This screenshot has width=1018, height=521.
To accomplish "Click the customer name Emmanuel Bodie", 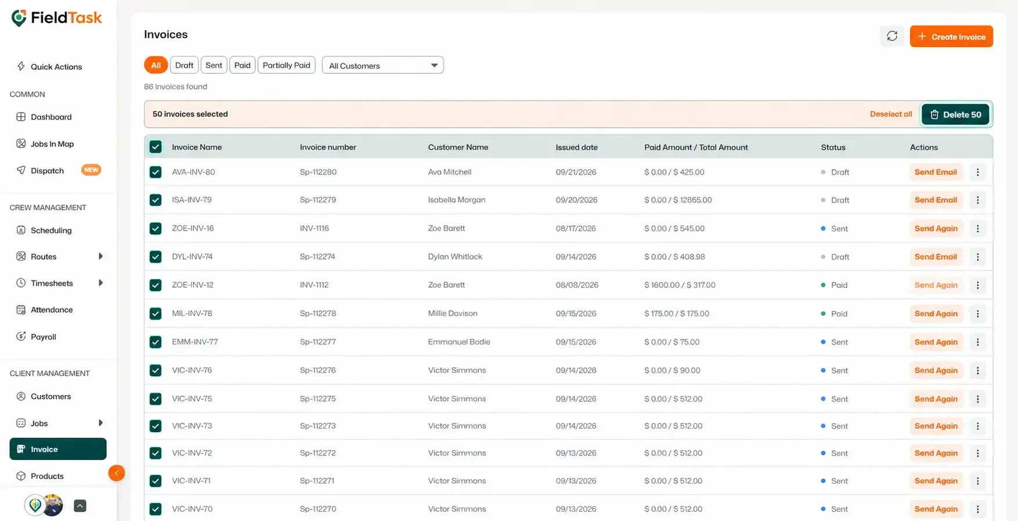I will pos(459,342).
